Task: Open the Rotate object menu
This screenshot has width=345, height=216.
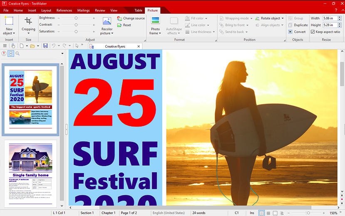Action: click(x=270, y=18)
